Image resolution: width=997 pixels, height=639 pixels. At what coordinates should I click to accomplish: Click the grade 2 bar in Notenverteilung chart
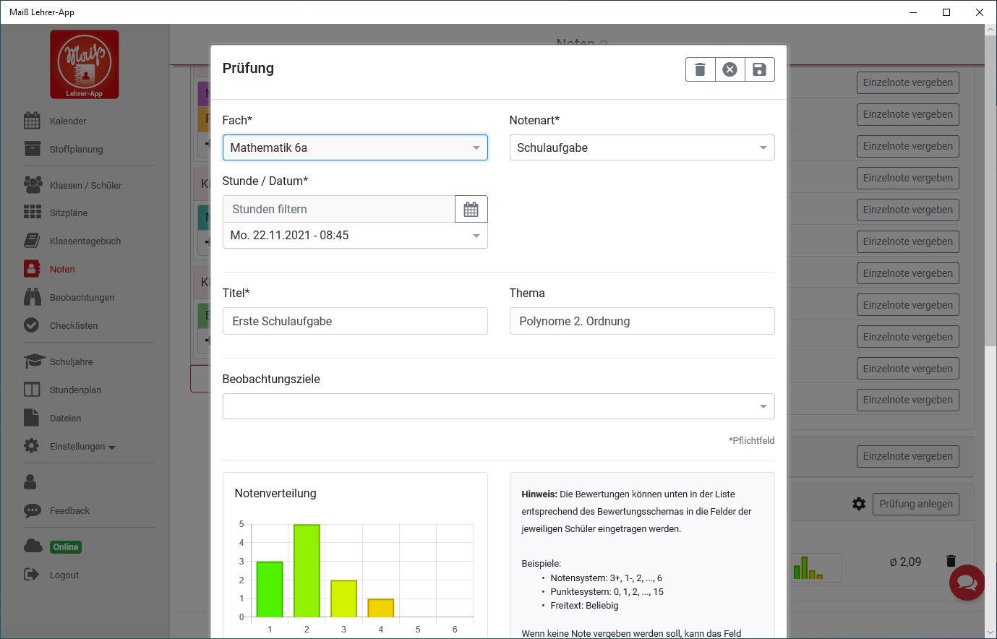[307, 571]
